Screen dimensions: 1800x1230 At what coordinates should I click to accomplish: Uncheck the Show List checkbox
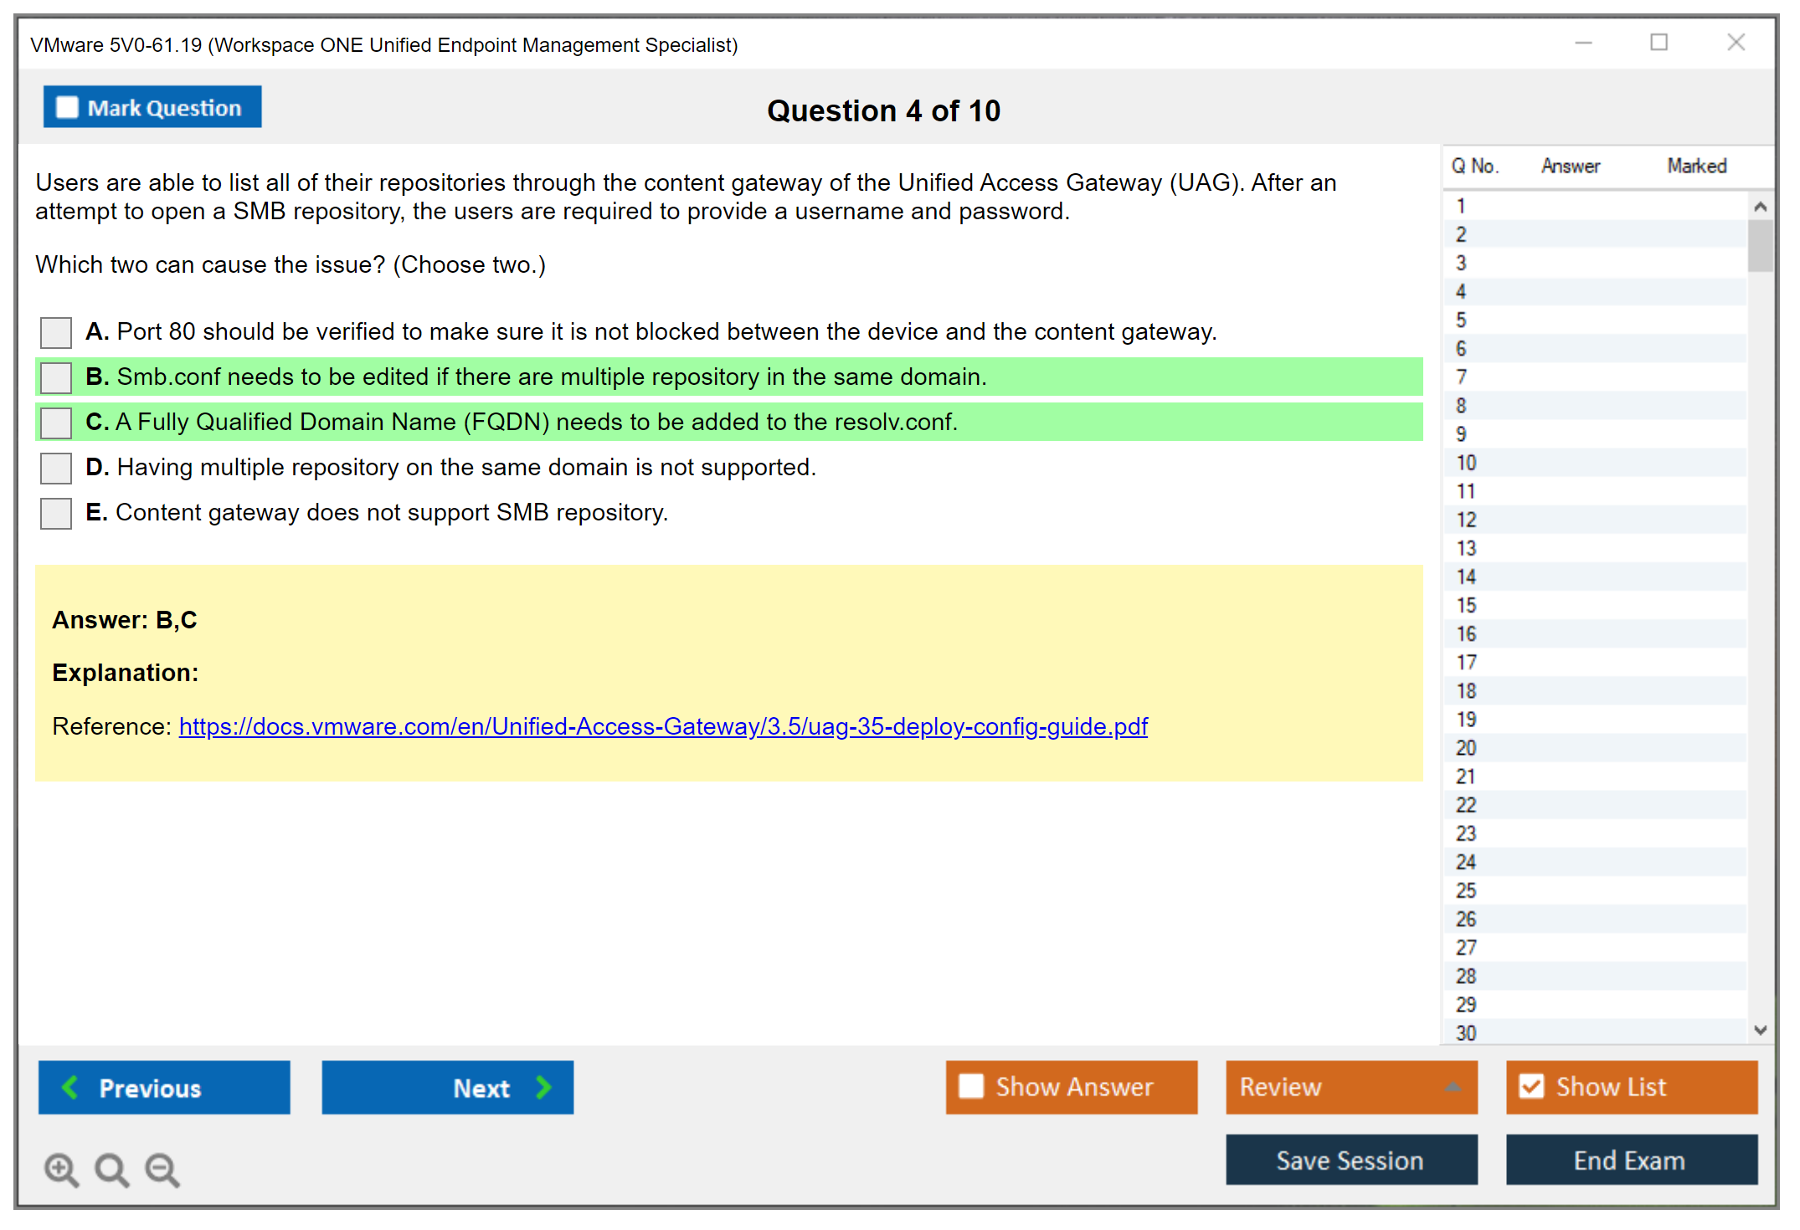1531,1086
